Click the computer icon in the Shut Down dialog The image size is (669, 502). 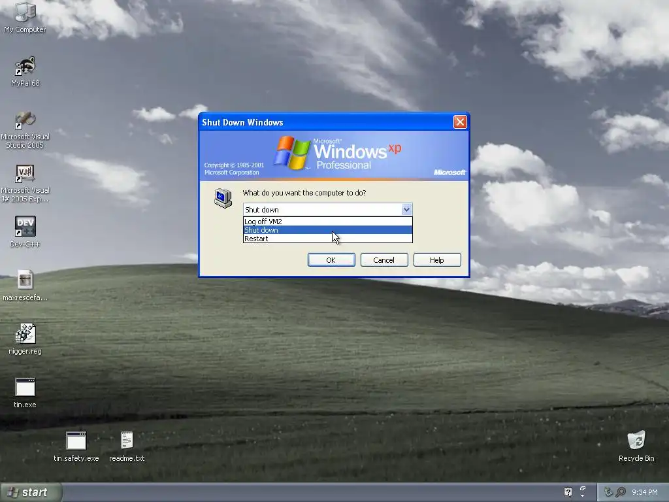point(223,198)
